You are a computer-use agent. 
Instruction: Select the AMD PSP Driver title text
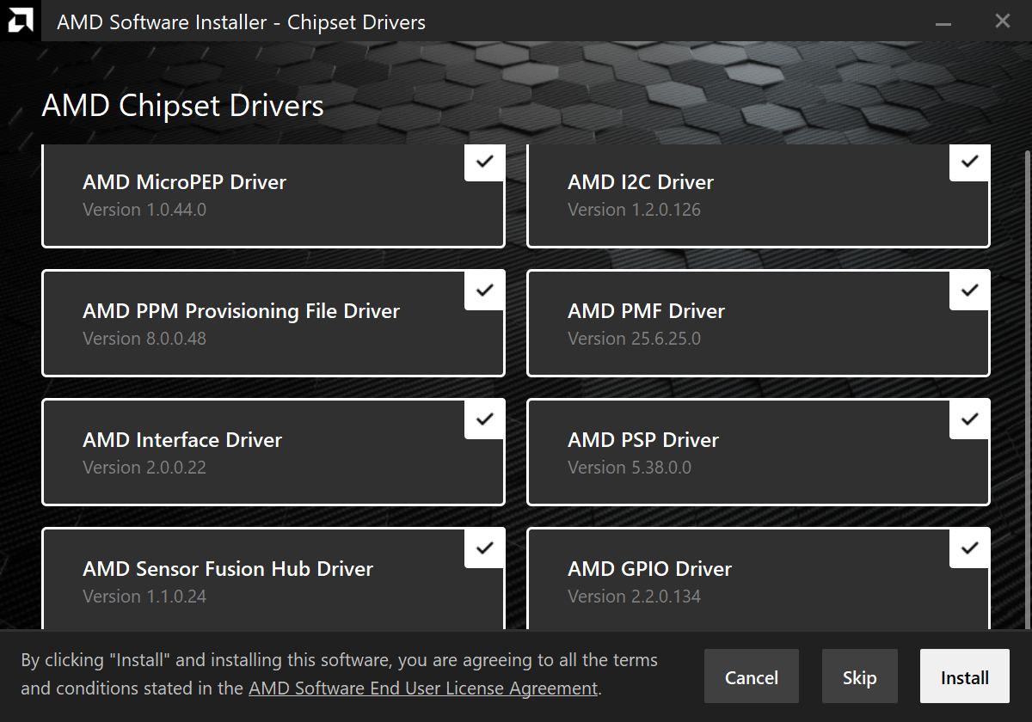(643, 440)
